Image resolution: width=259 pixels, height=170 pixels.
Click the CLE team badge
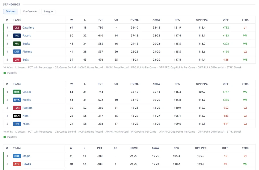click(17, 28)
